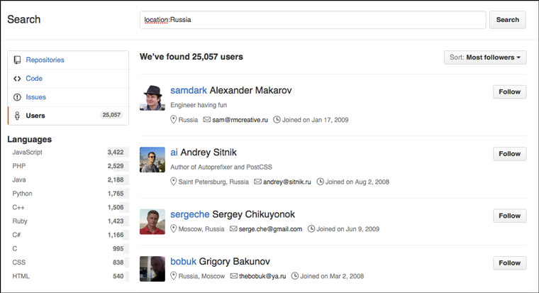
Task: Click the Users person icon
Action: tap(17, 115)
